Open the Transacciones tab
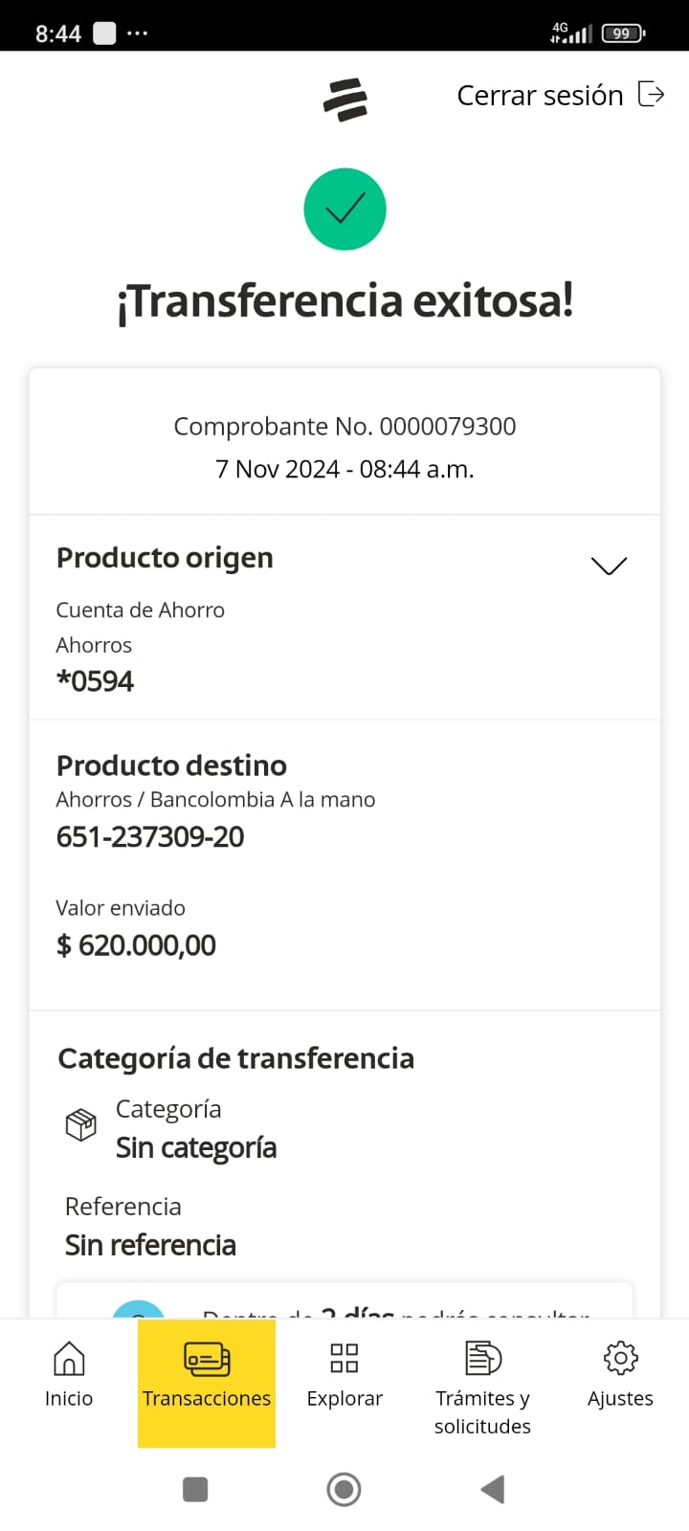 coord(207,1398)
